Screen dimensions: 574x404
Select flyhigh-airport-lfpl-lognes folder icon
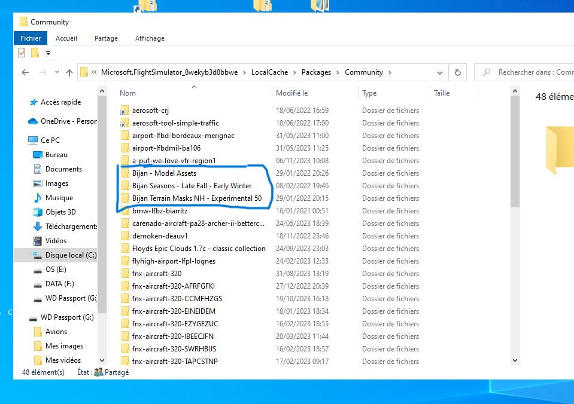coord(125,261)
